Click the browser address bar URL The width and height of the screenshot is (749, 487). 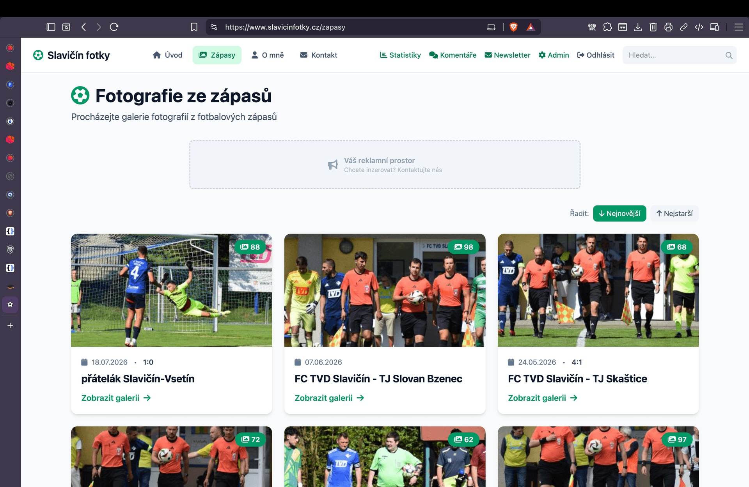[285, 27]
